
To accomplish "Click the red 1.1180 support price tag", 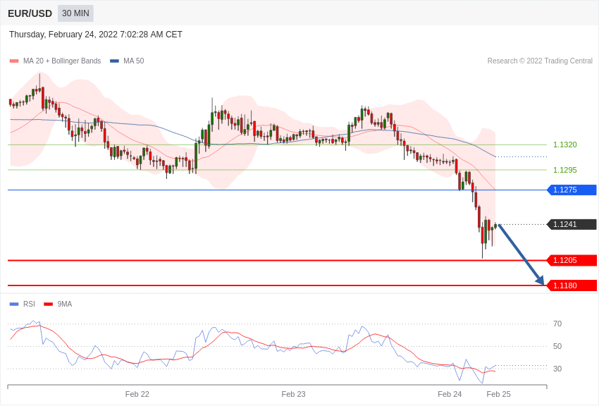I will 572,285.
